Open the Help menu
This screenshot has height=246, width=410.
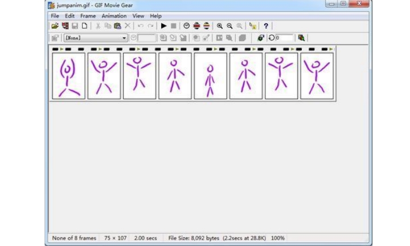(x=155, y=16)
